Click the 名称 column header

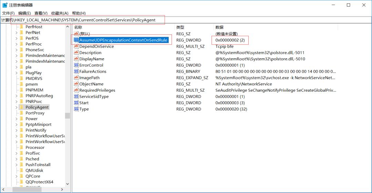(x=78, y=27)
